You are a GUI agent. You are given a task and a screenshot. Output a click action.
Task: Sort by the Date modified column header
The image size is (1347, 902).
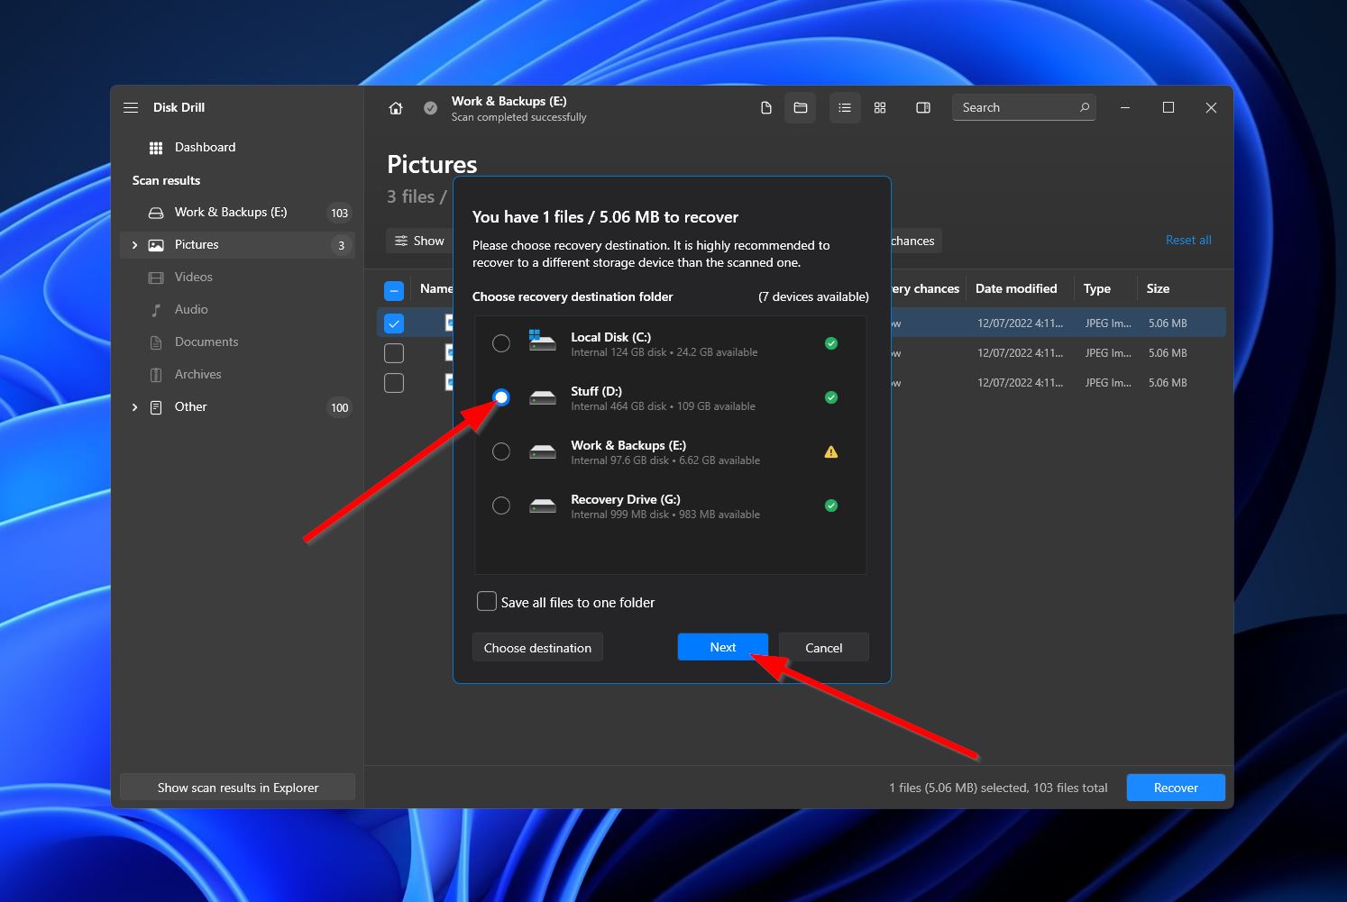tap(1016, 288)
